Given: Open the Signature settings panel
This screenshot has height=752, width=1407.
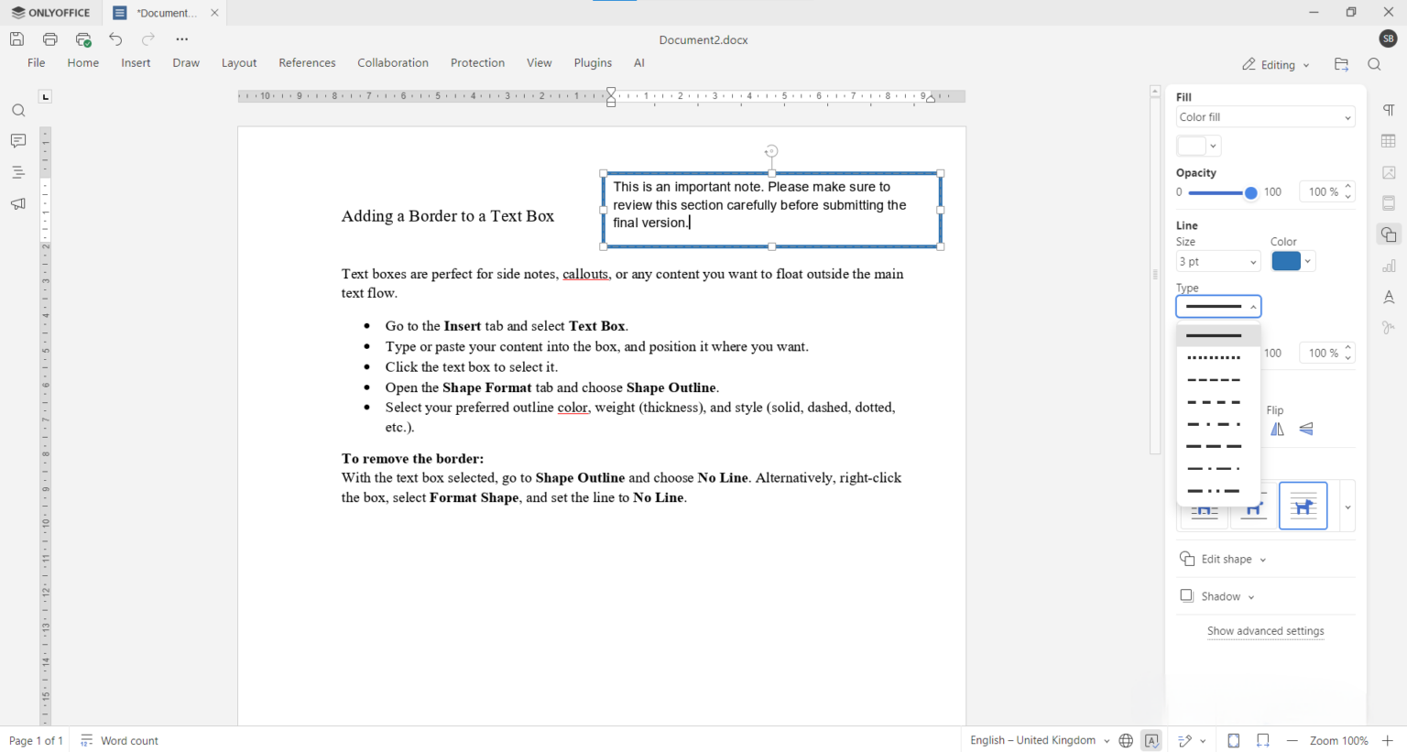Looking at the screenshot, I should tap(1389, 327).
